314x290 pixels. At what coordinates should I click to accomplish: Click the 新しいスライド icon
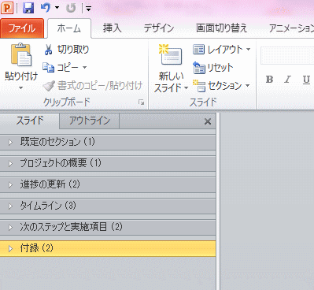coord(171,54)
